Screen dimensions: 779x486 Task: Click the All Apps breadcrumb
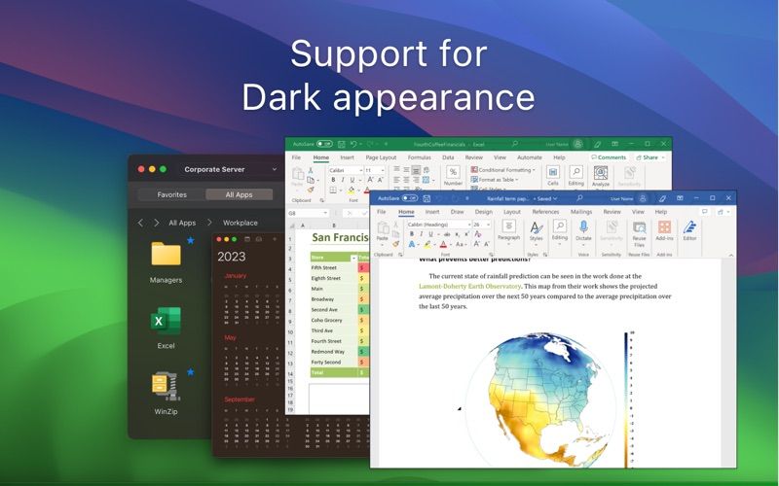182,223
